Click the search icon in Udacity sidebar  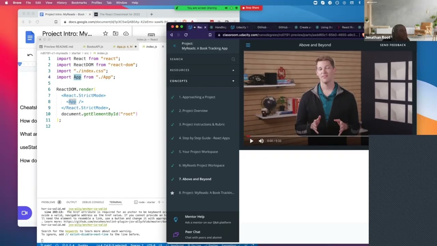pyautogui.click(x=233, y=59)
